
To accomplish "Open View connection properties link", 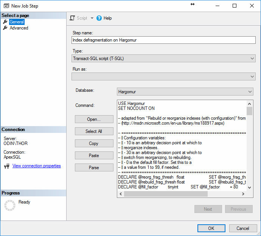I will coord(36,166).
